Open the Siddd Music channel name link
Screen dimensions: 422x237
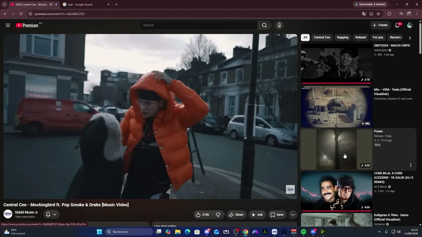[x=25, y=212]
